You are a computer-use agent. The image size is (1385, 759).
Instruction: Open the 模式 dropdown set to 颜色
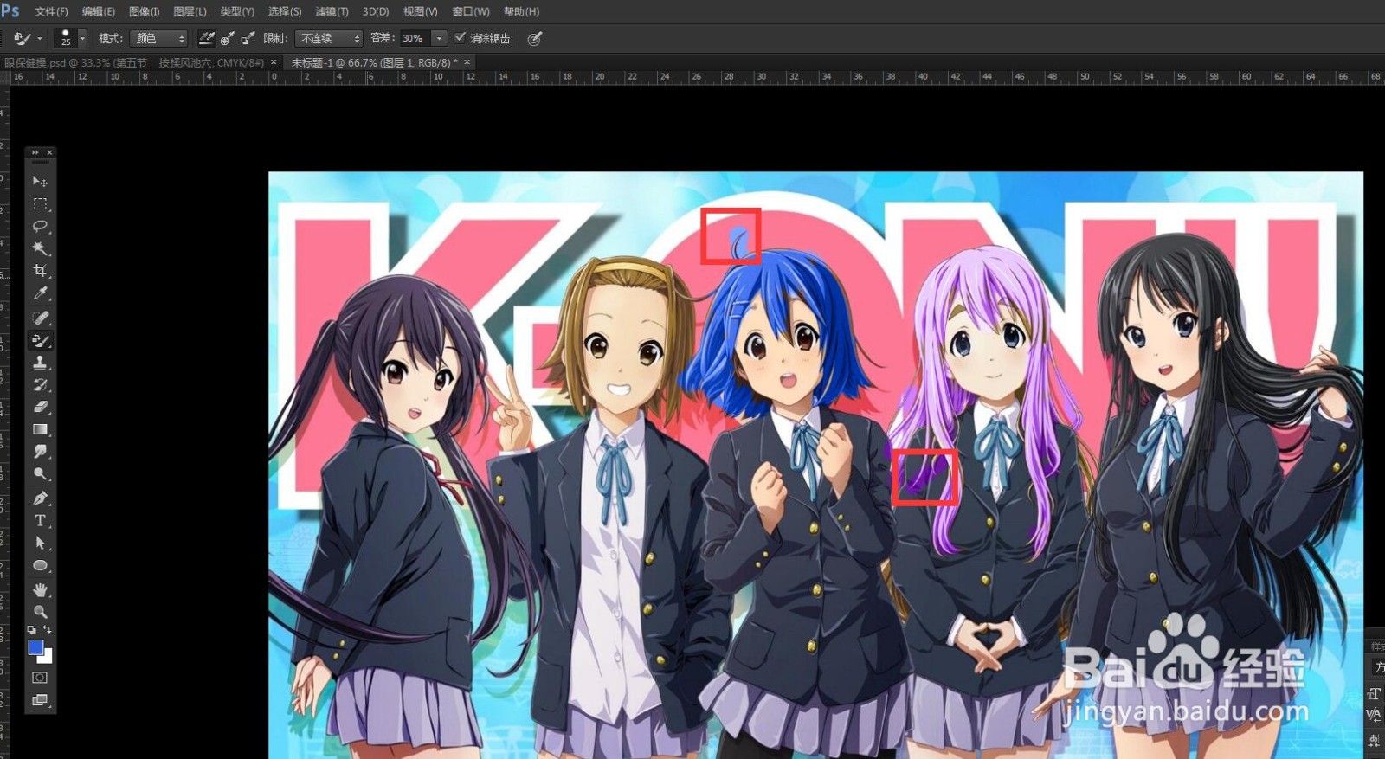point(158,38)
